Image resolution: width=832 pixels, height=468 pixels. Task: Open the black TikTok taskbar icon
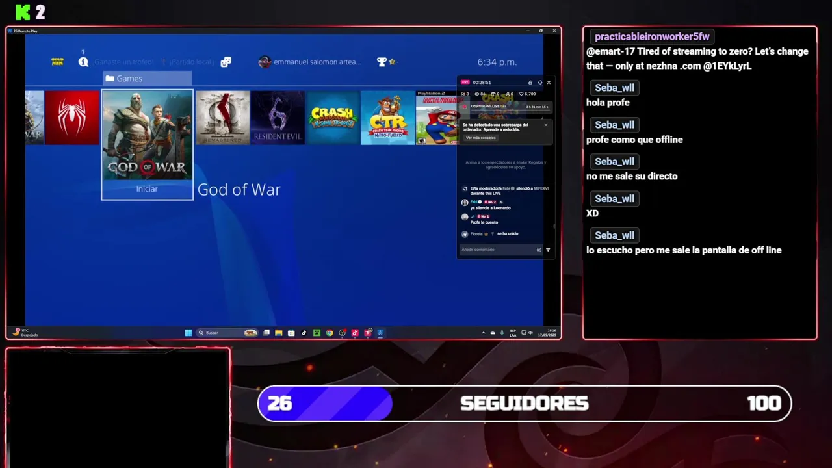coord(304,333)
